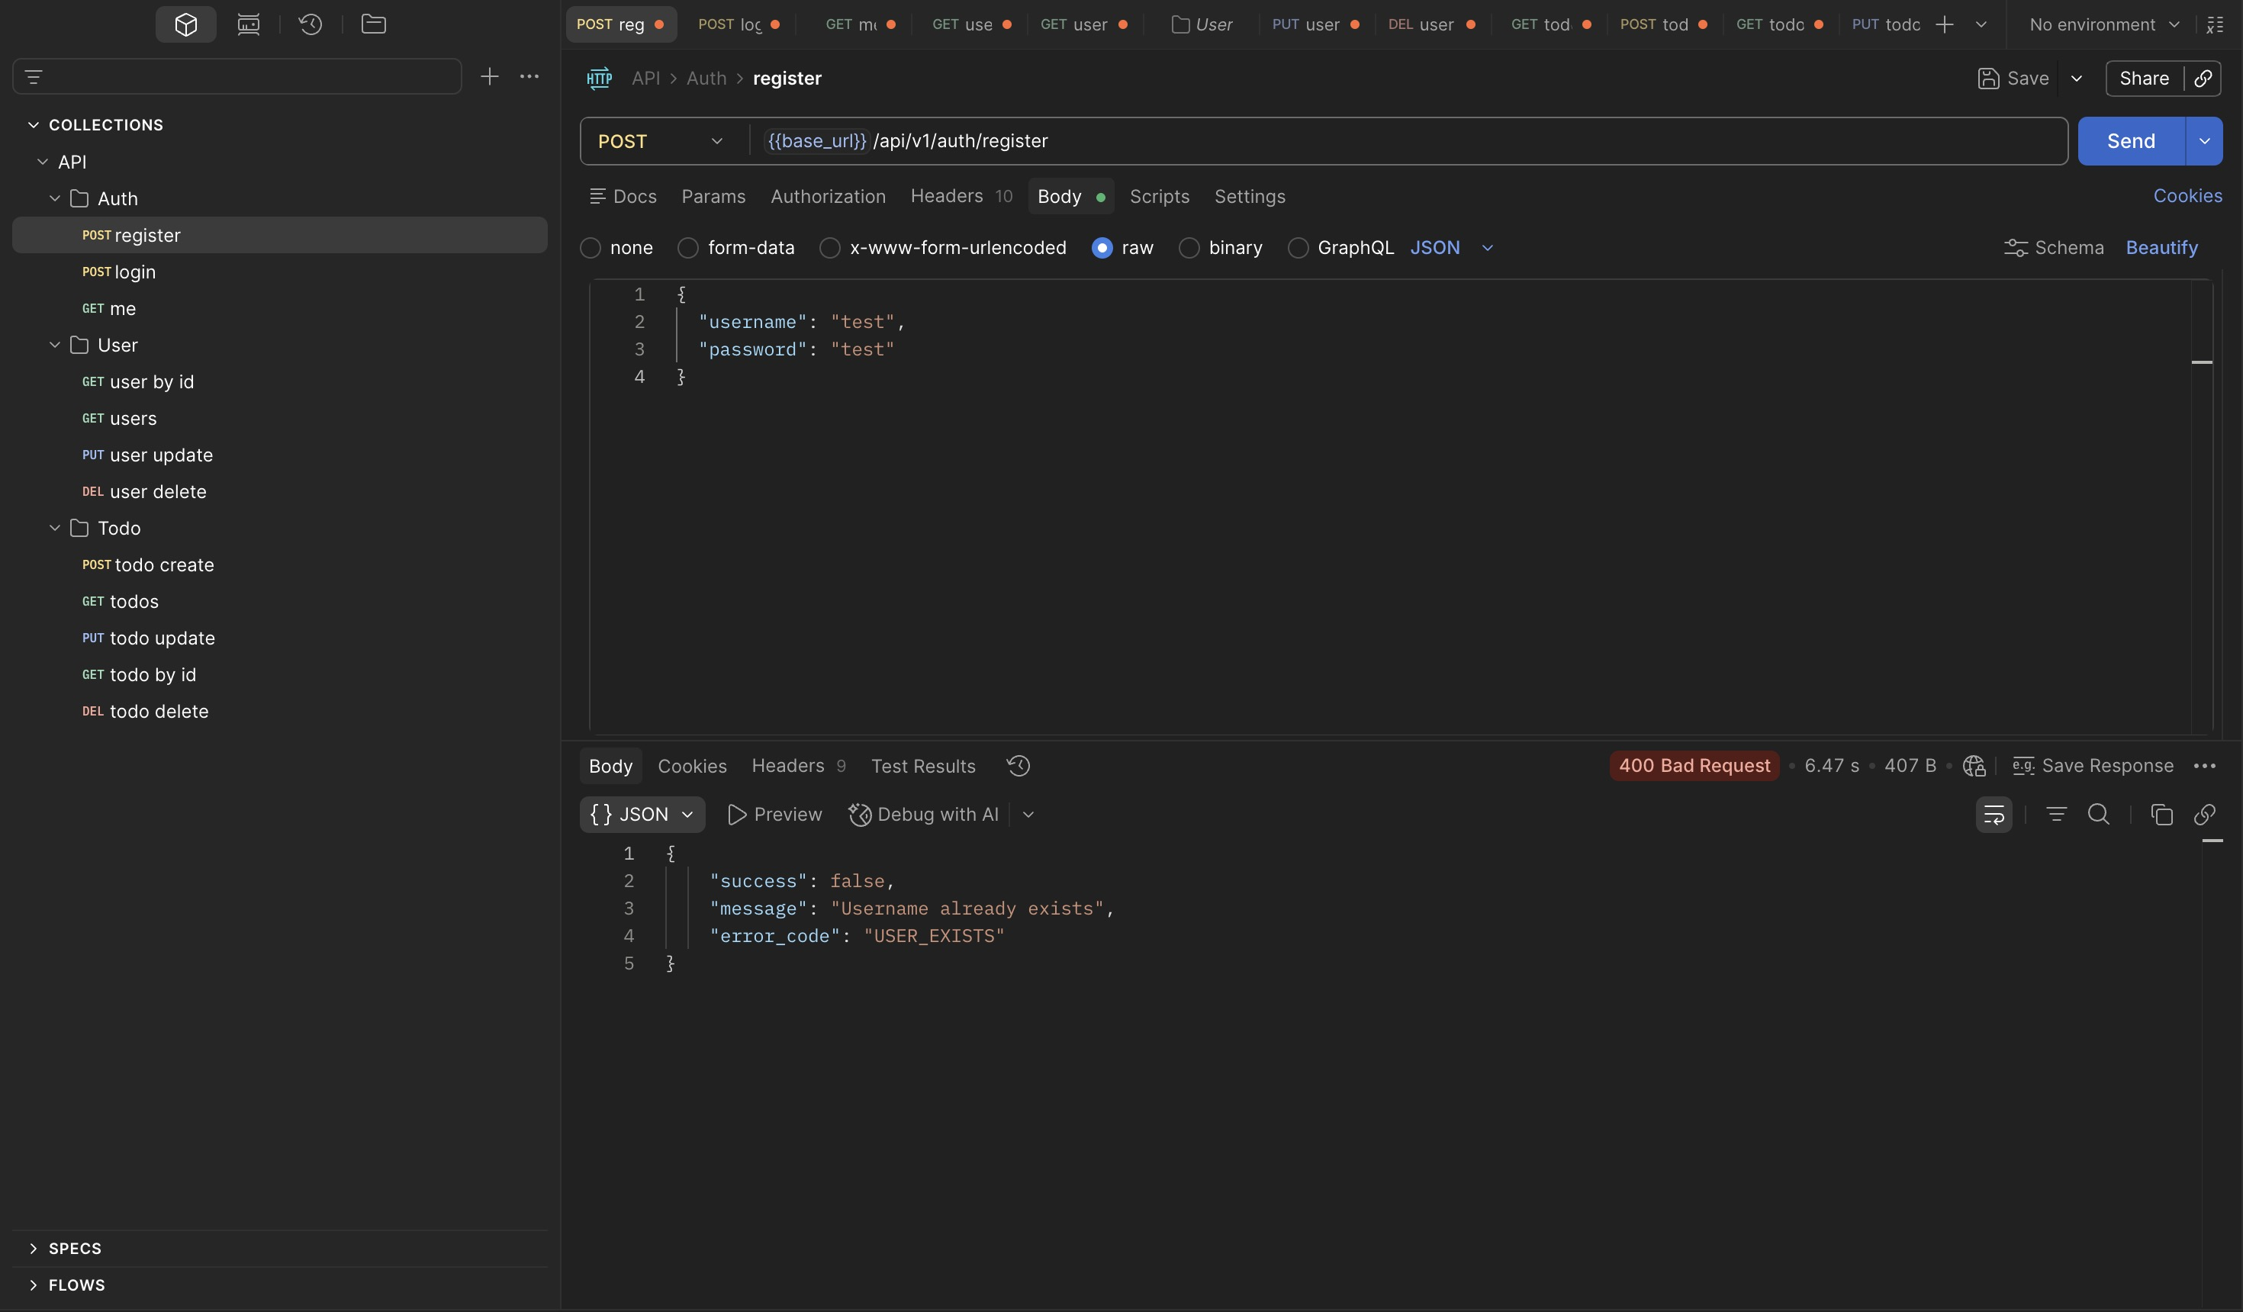
Task: Expand the FLOWS section
Action: pos(33,1285)
